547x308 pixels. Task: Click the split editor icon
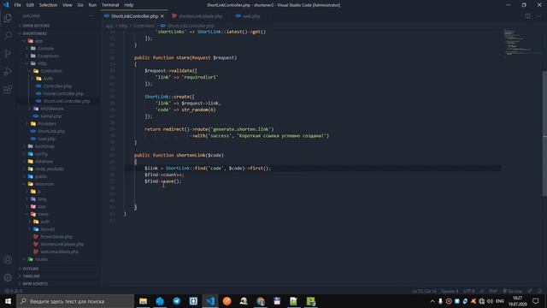(527, 16)
